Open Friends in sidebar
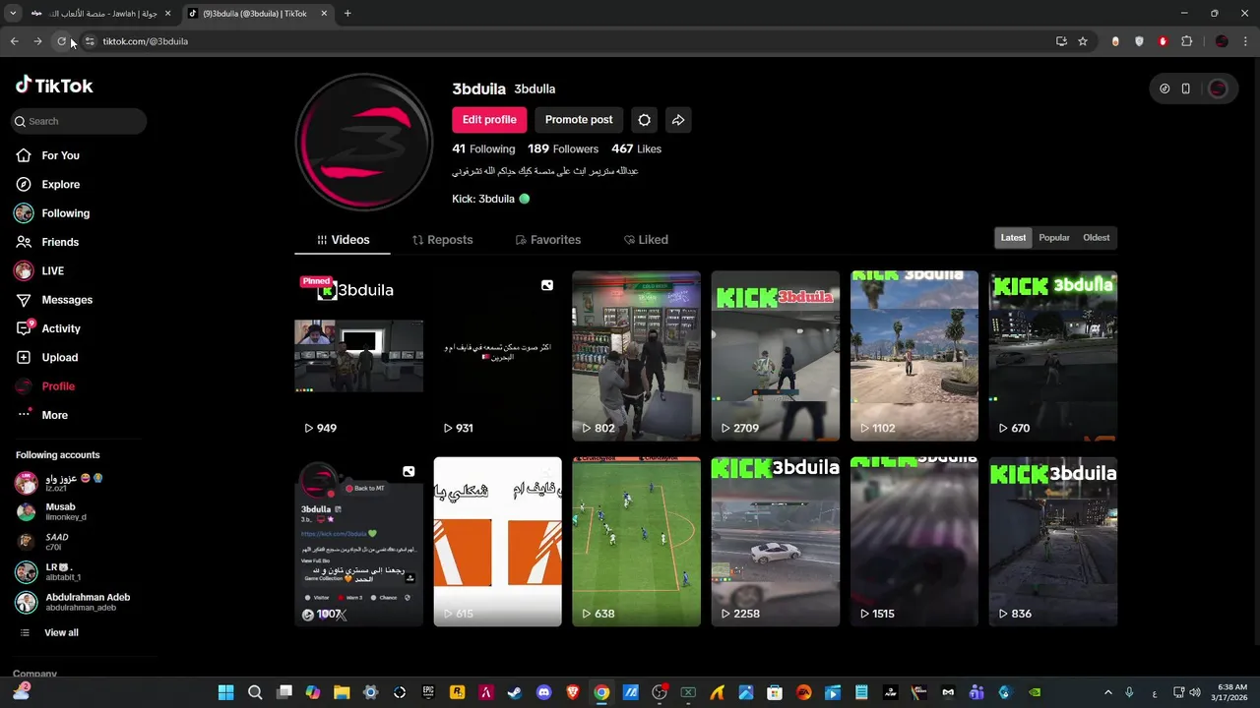 pyautogui.click(x=47, y=242)
